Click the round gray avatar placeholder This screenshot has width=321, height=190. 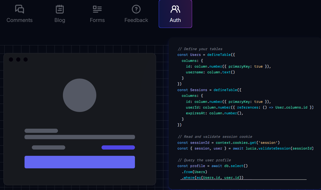coord(80,95)
